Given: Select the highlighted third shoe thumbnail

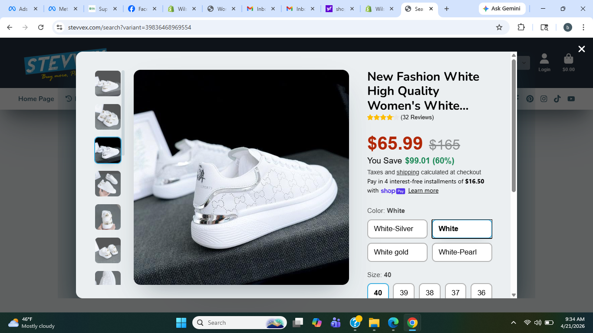Looking at the screenshot, I should [108, 150].
